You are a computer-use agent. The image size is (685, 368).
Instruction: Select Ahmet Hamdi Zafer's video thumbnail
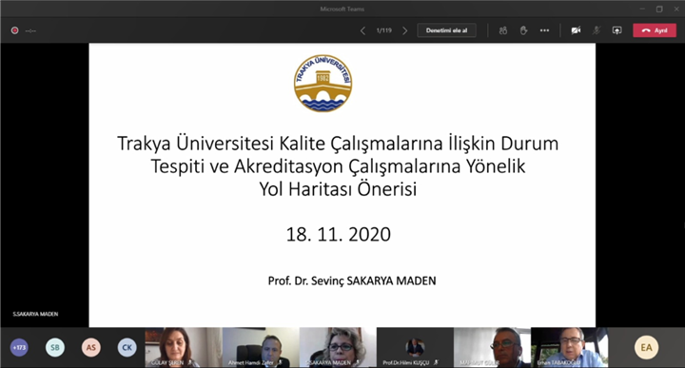[x=261, y=347]
